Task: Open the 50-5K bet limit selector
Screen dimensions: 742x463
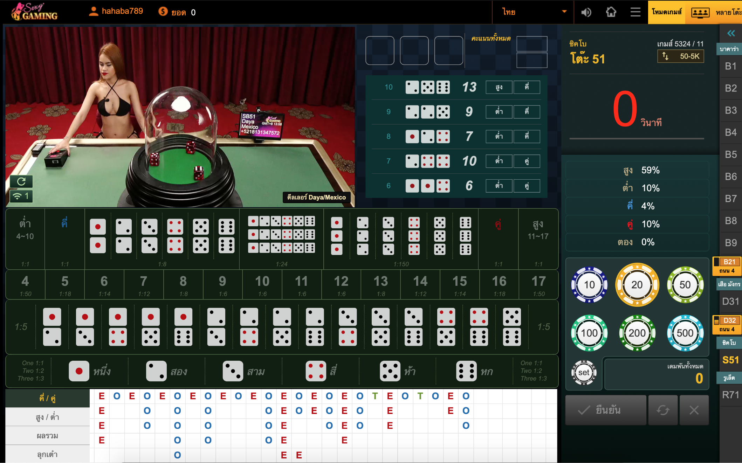Action: [x=680, y=56]
